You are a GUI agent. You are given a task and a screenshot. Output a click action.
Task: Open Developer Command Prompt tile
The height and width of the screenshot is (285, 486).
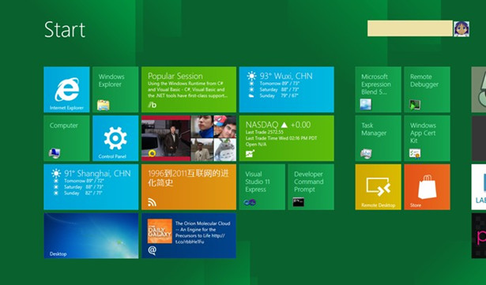[311, 187]
